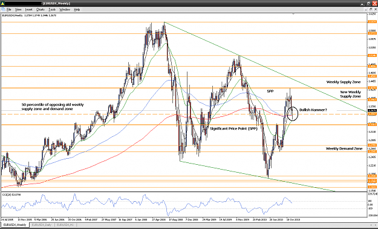Select the '50 percentile of opposing' annotation text
Viewport: 378px width, 229px height.
53,107
